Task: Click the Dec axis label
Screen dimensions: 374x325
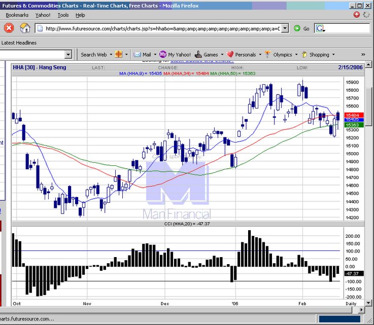Action: point(165,304)
